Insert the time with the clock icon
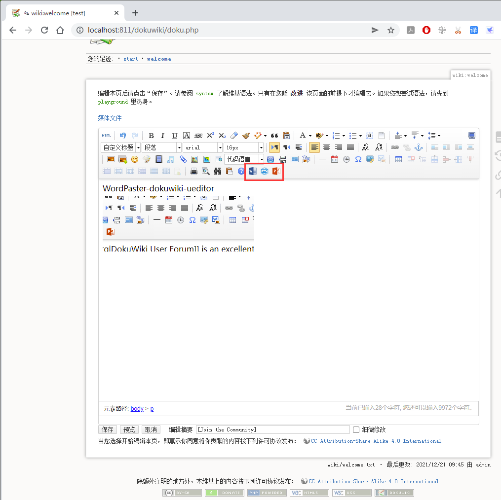The image size is (501, 500). coord(347,159)
